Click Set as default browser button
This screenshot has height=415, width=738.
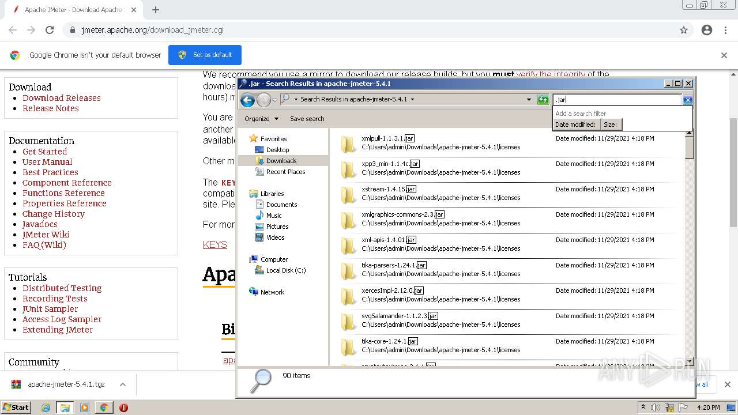click(205, 55)
